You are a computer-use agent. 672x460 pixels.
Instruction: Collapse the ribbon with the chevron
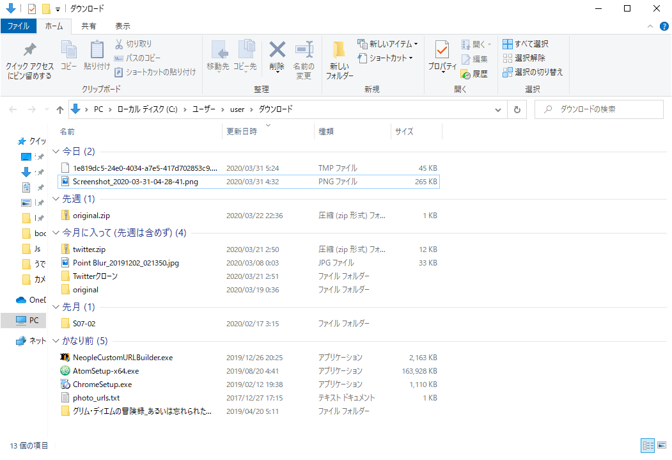[x=650, y=26]
